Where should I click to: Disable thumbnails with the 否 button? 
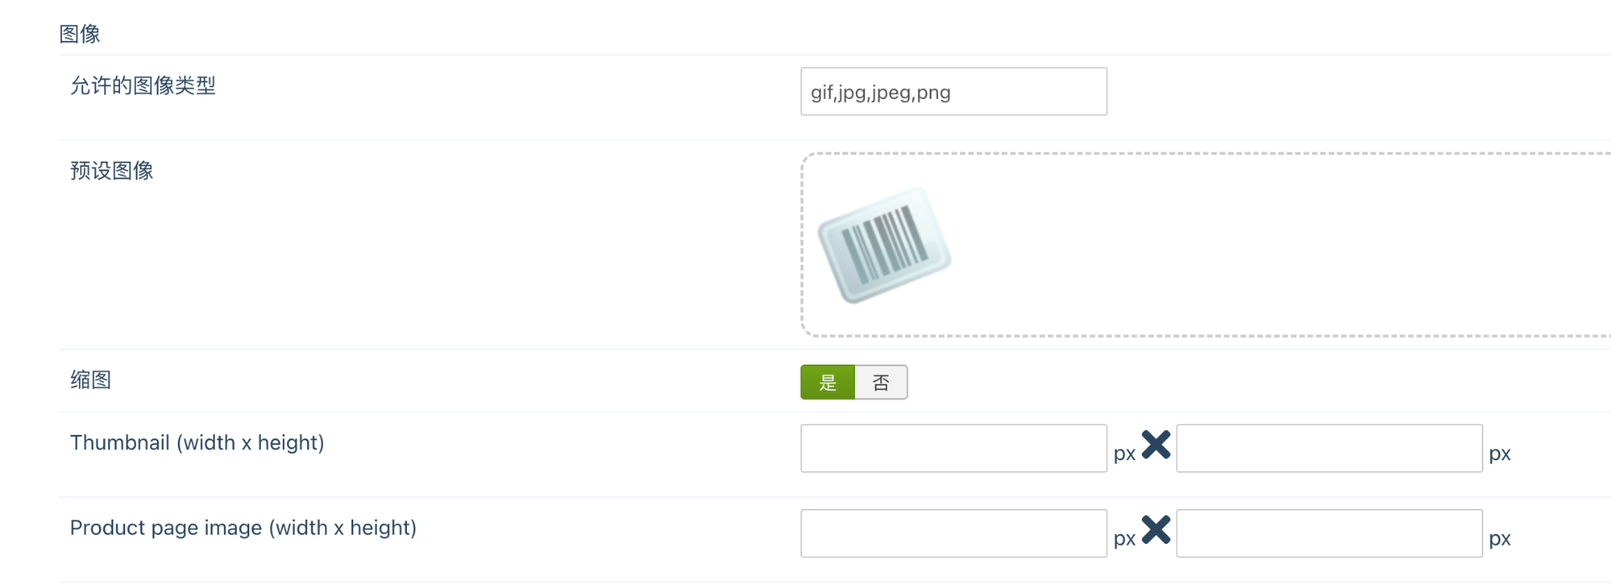click(x=881, y=382)
